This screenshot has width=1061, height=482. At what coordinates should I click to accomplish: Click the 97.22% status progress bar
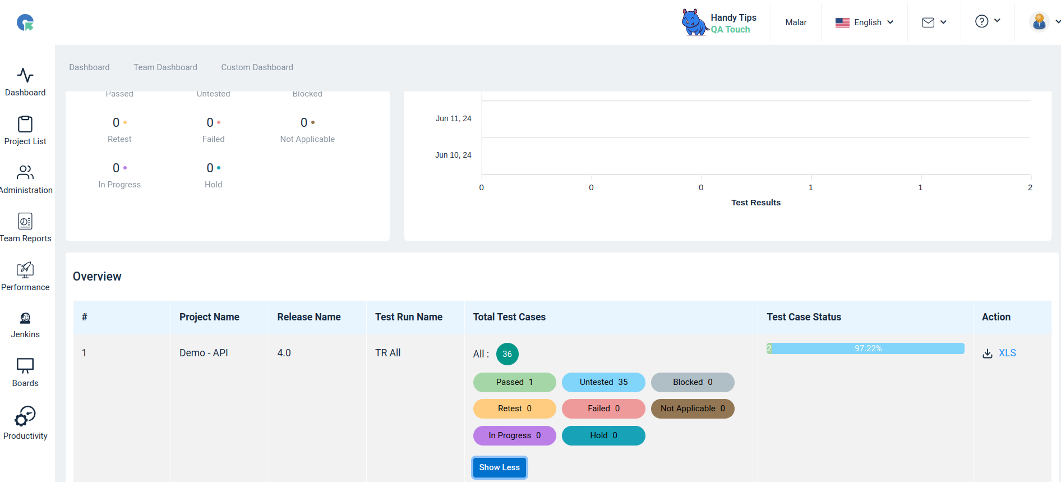pyautogui.click(x=865, y=348)
